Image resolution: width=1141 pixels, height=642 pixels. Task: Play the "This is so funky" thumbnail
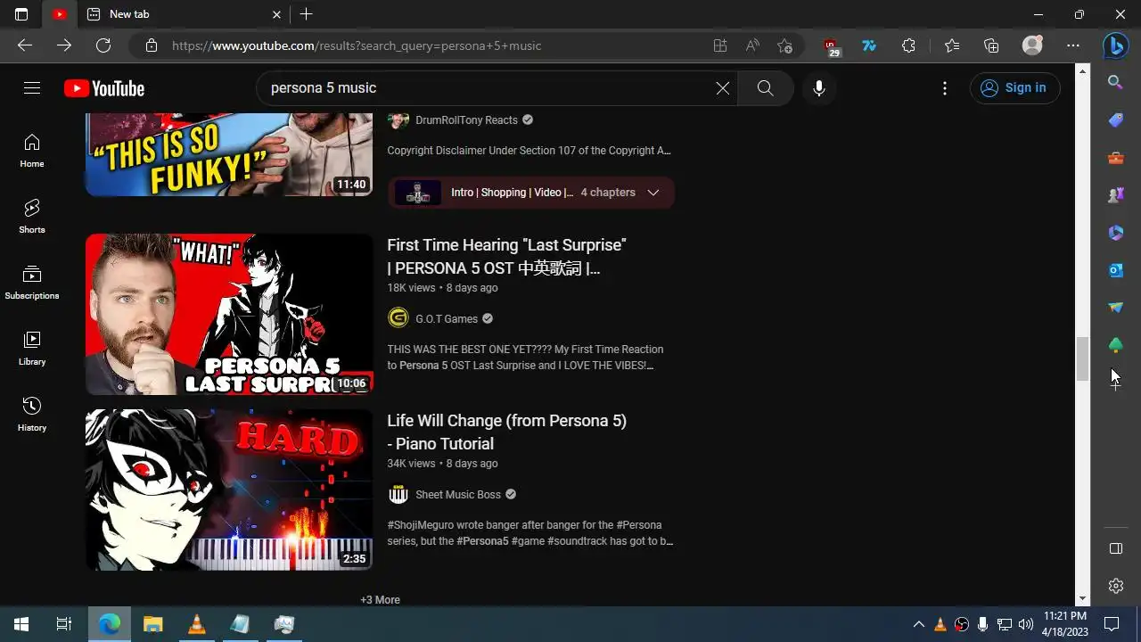(229, 155)
